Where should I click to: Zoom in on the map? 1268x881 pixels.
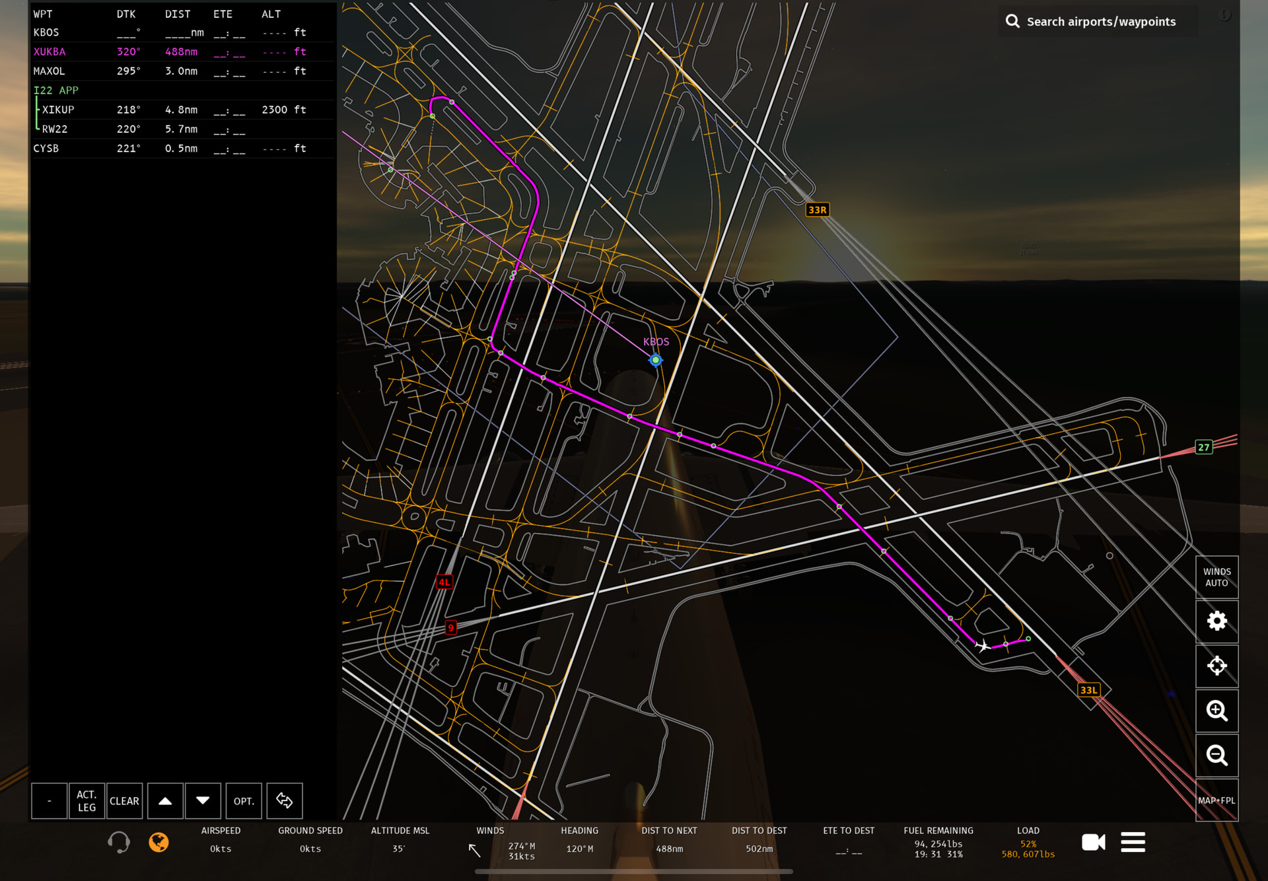[x=1216, y=711]
